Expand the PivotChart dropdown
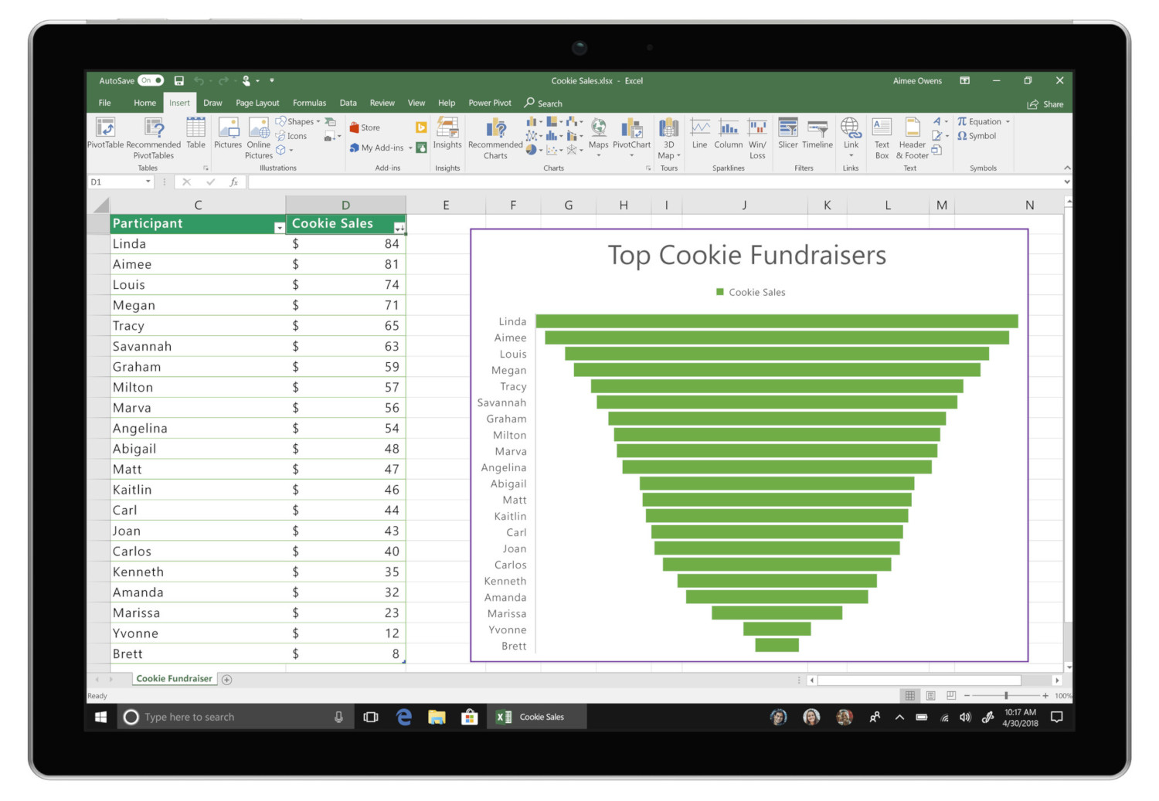This screenshot has height=801, width=1159. (x=632, y=155)
